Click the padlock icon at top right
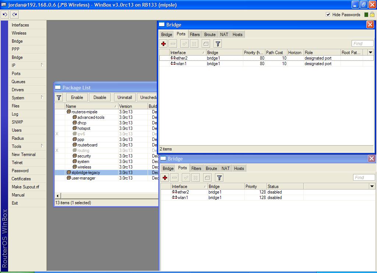The width and height of the screenshot is (377, 273). click(x=372, y=14)
